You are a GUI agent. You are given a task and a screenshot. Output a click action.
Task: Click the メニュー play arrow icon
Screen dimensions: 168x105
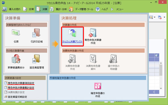click(112, 9)
